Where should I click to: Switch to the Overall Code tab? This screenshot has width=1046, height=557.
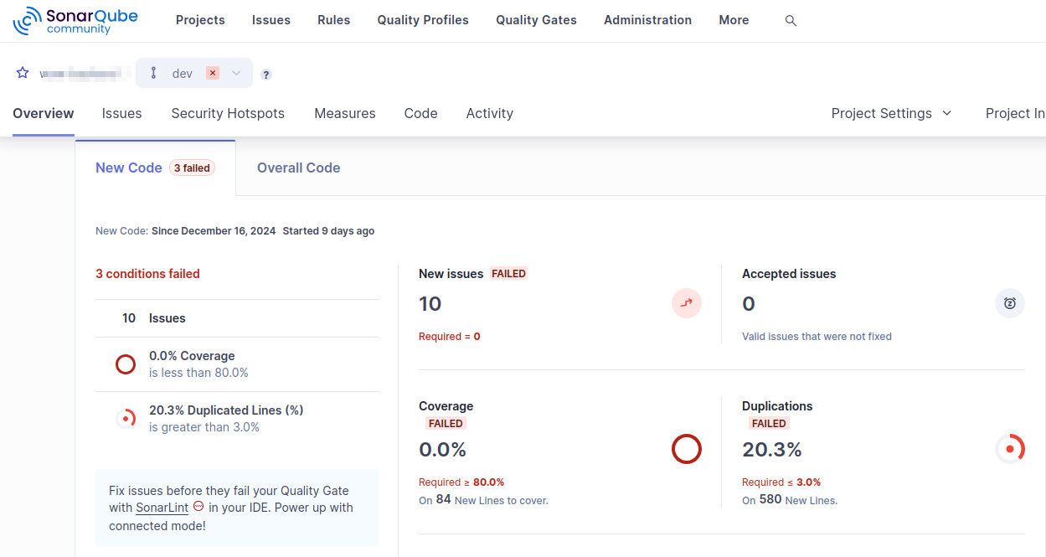click(x=298, y=168)
